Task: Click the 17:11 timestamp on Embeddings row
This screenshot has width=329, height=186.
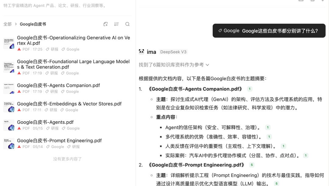Action: 37,110
